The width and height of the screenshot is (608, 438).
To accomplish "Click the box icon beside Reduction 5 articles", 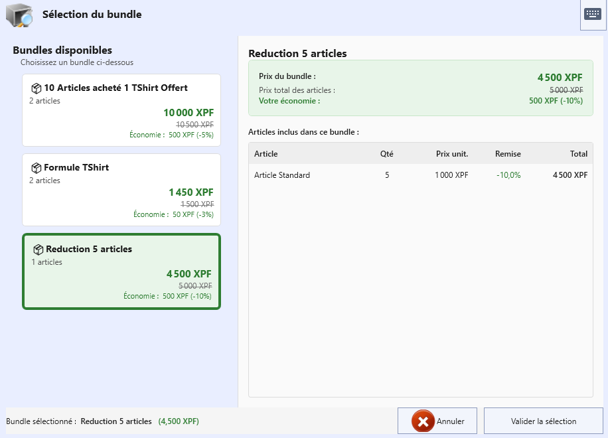I will click(38, 250).
